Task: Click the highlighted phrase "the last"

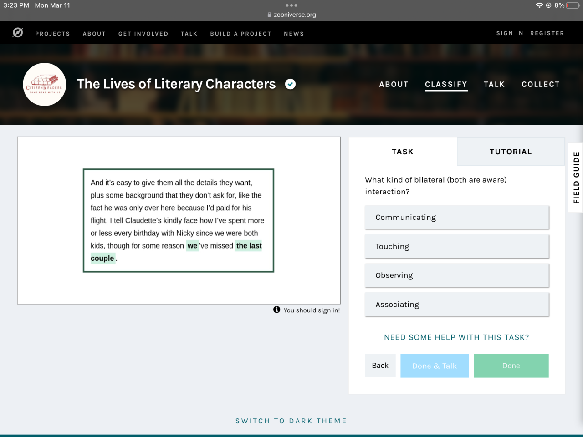Action: click(249, 246)
